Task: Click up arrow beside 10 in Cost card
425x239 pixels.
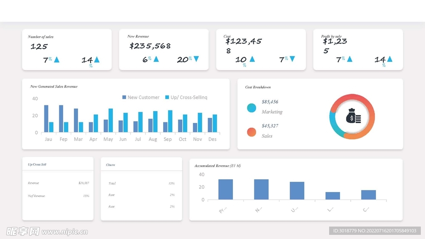Action: pos(252,59)
